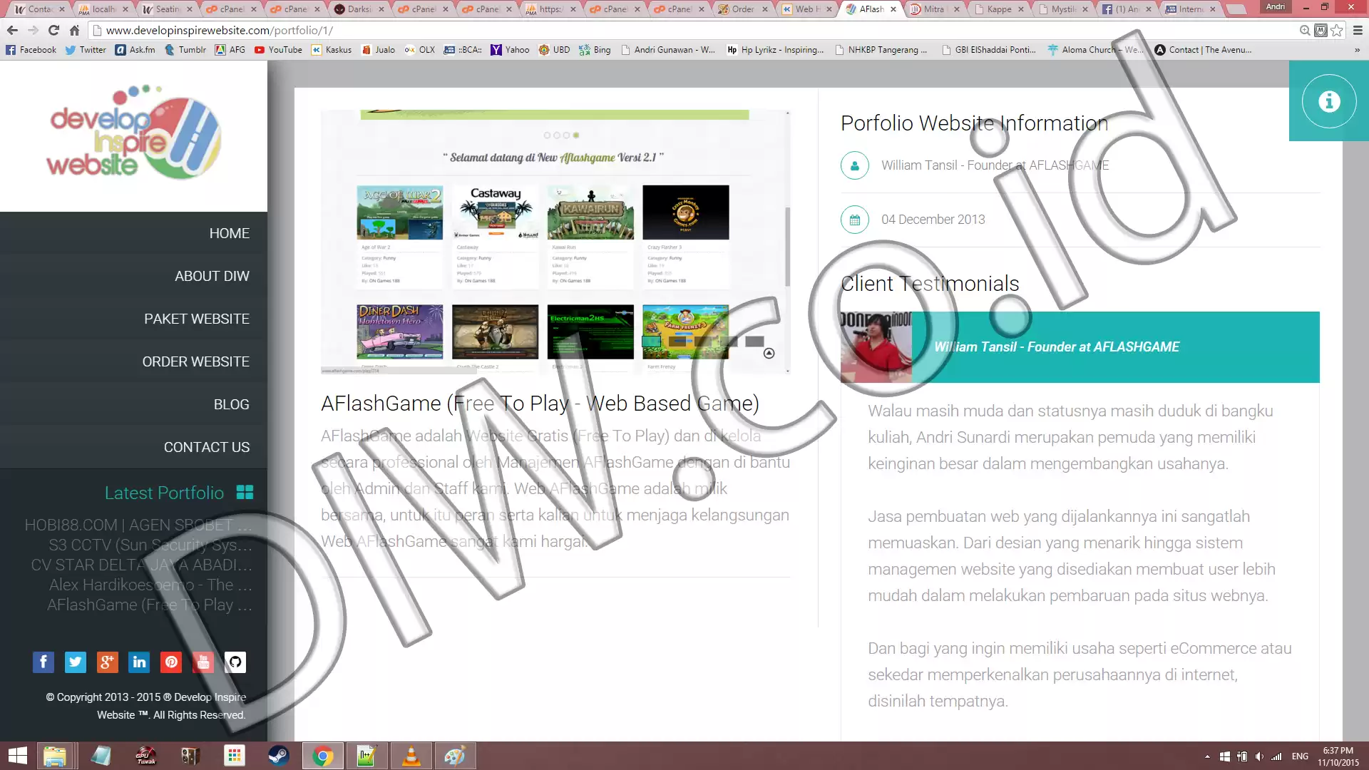Open CV STAR DELTA JAYA ABADI link

pyautogui.click(x=142, y=565)
